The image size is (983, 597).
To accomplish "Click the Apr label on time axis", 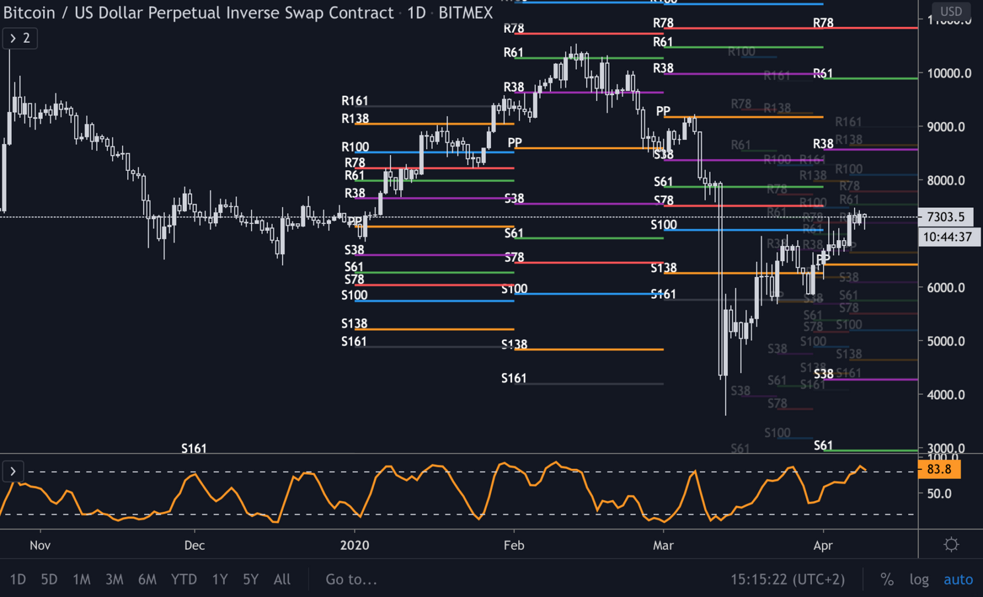I will [823, 546].
